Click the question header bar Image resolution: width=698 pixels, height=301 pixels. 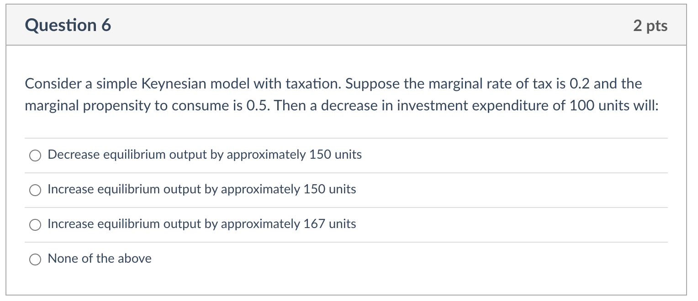coord(347,25)
